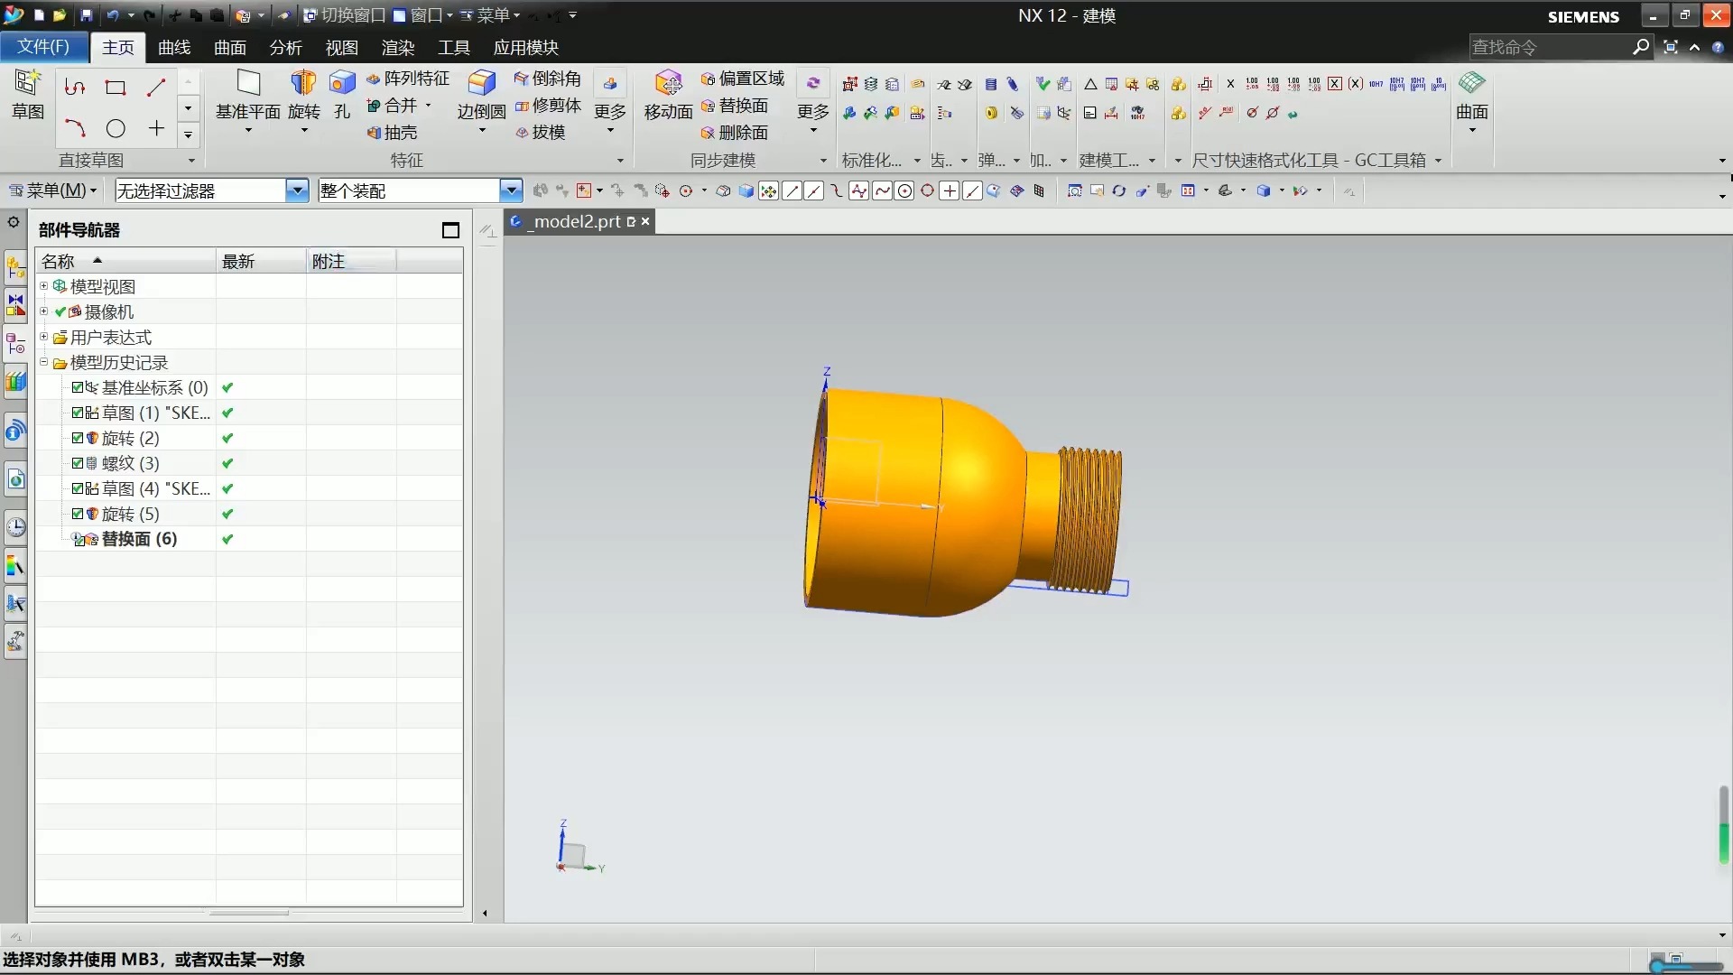Open the 分析 ribbon tab
The height and width of the screenshot is (975, 1733).
[x=285, y=47]
